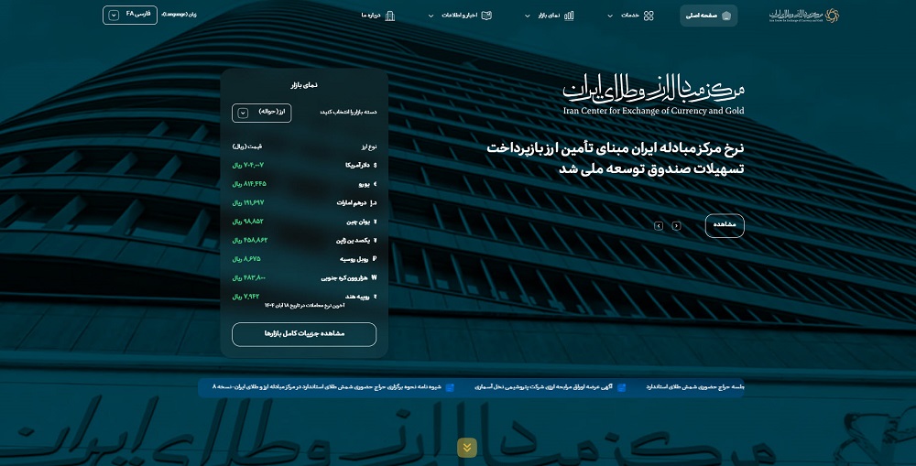Click the خدمات four-circles grid icon
Viewport: 916px width, 466px height.
click(x=649, y=16)
